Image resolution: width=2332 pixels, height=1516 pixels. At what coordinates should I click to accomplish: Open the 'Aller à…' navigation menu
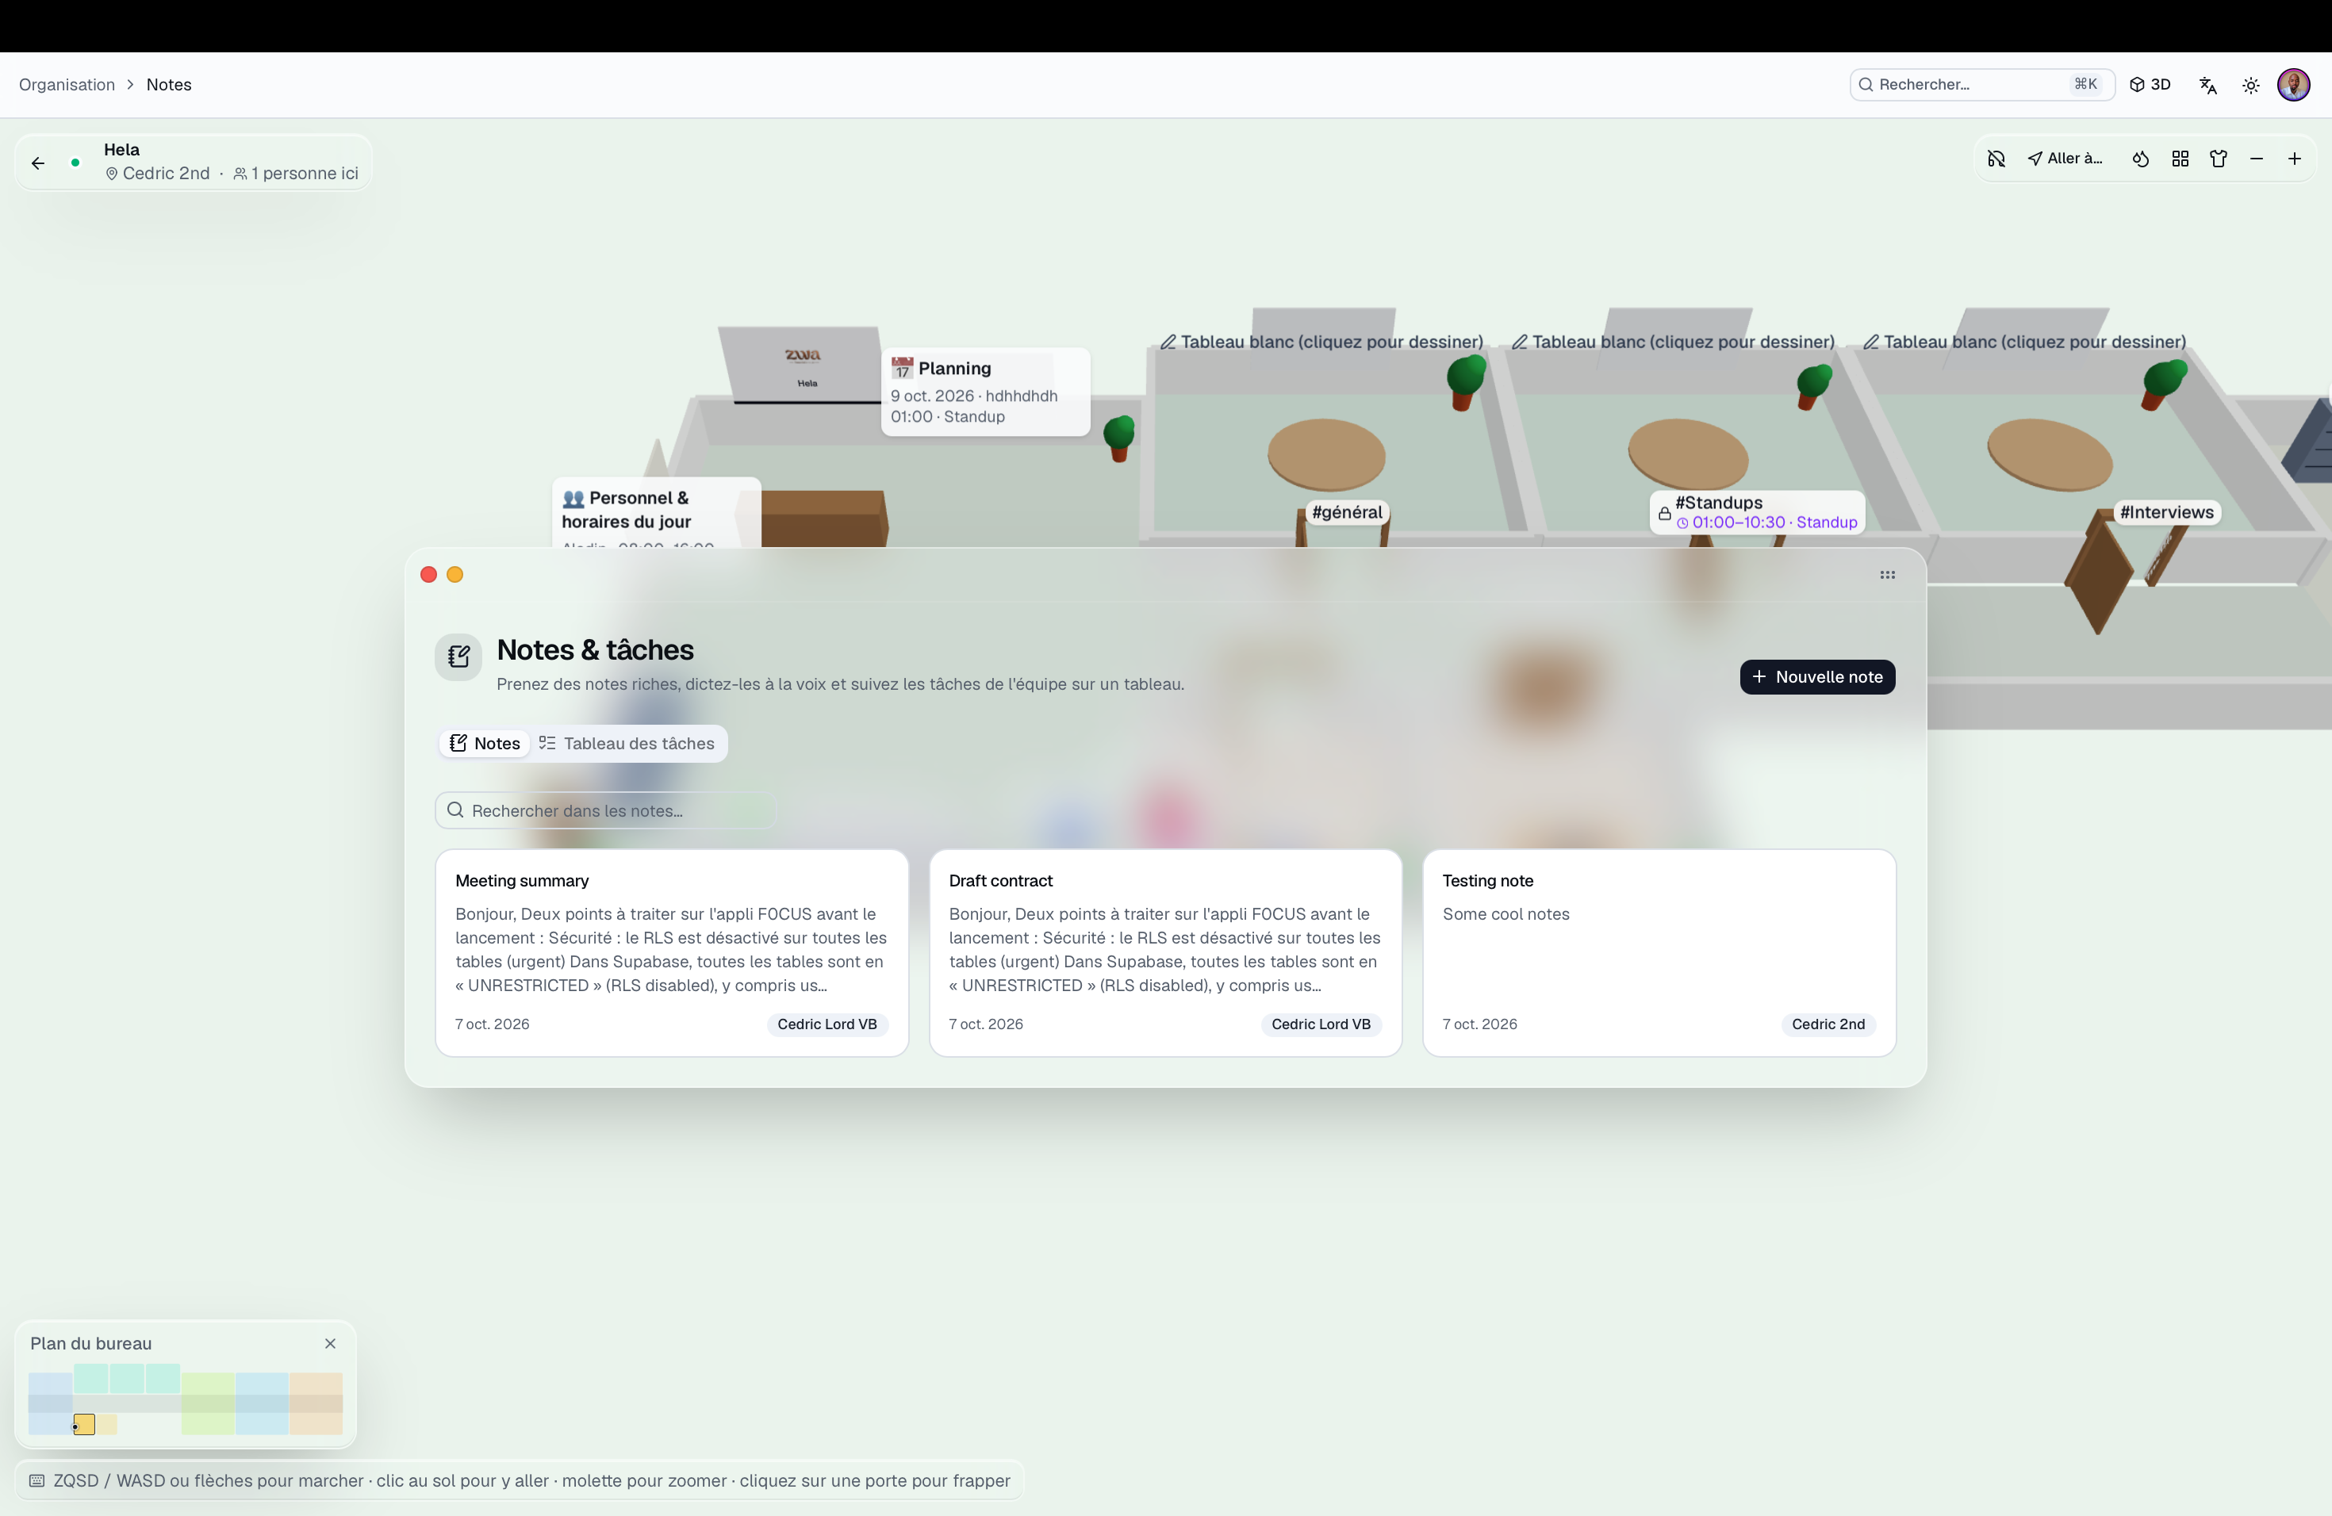[2065, 159]
